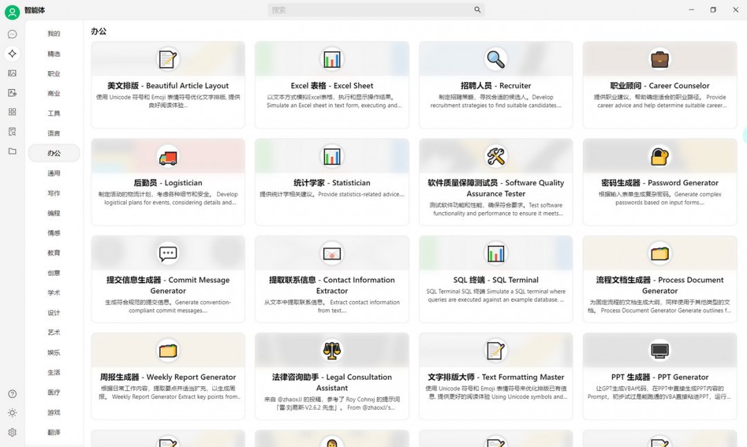Image resolution: width=747 pixels, height=447 pixels.
Task: Click the SQL Terminal chart icon
Action: point(495,254)
